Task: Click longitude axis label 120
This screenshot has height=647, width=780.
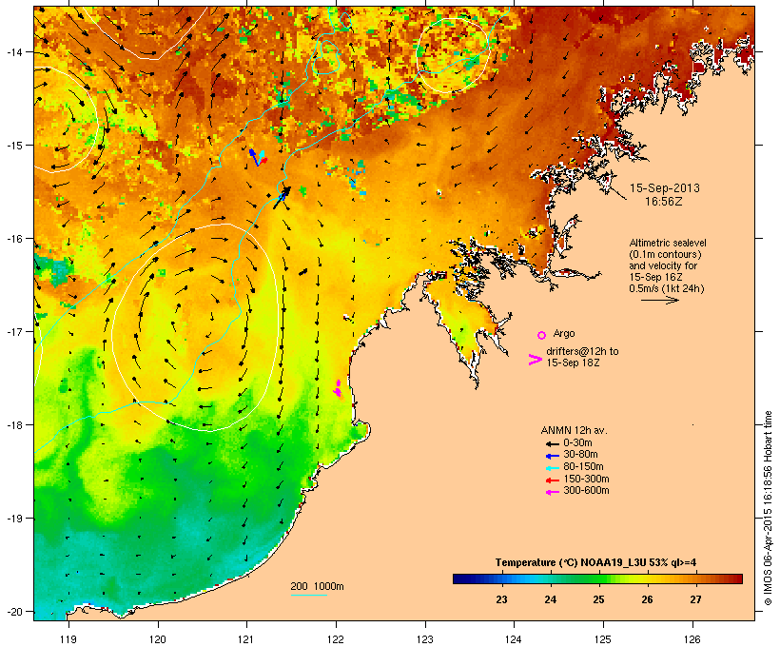Action: click(158, 639)
